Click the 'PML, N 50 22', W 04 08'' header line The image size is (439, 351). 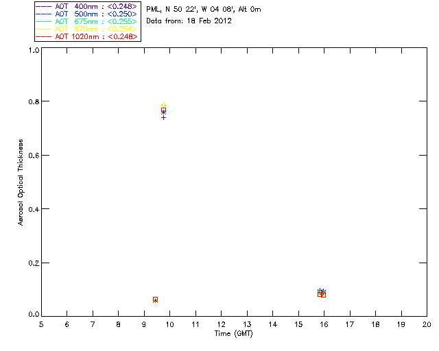pos(204,10)
